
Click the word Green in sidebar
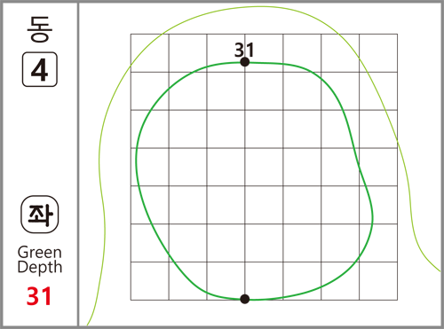[x=40, y=253]
